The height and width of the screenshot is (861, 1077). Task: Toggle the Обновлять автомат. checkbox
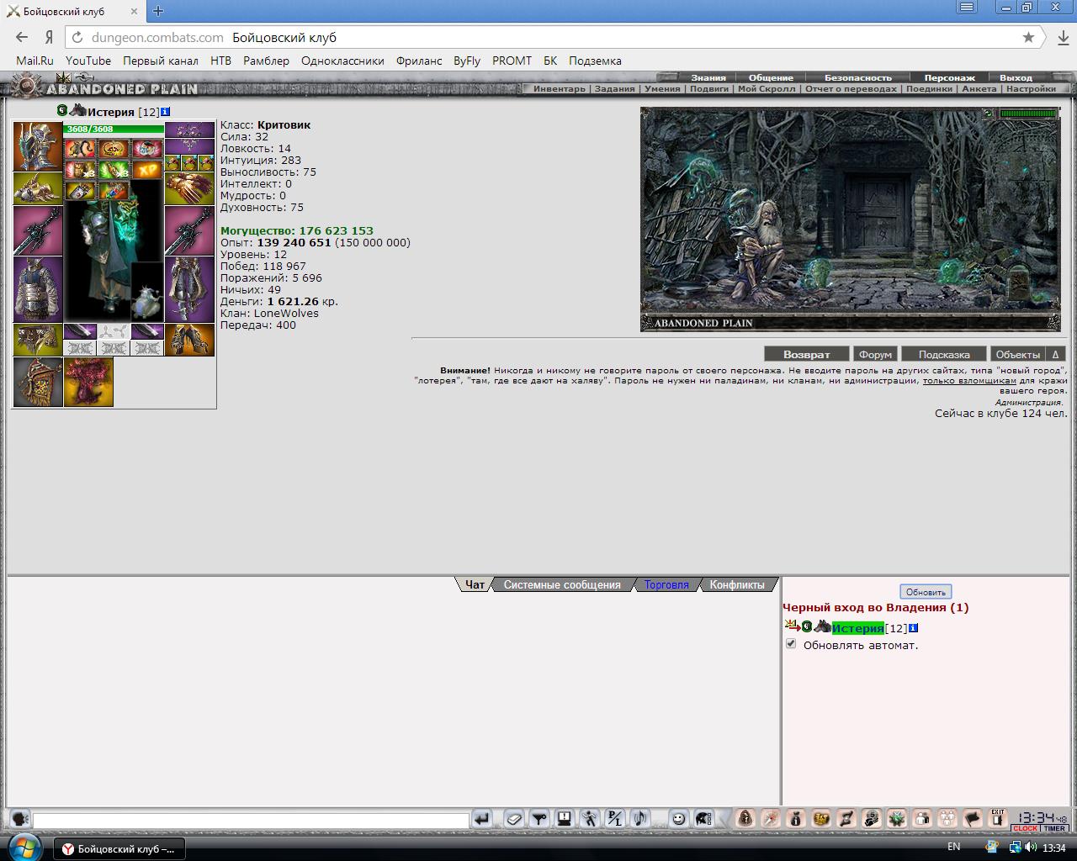791,644
